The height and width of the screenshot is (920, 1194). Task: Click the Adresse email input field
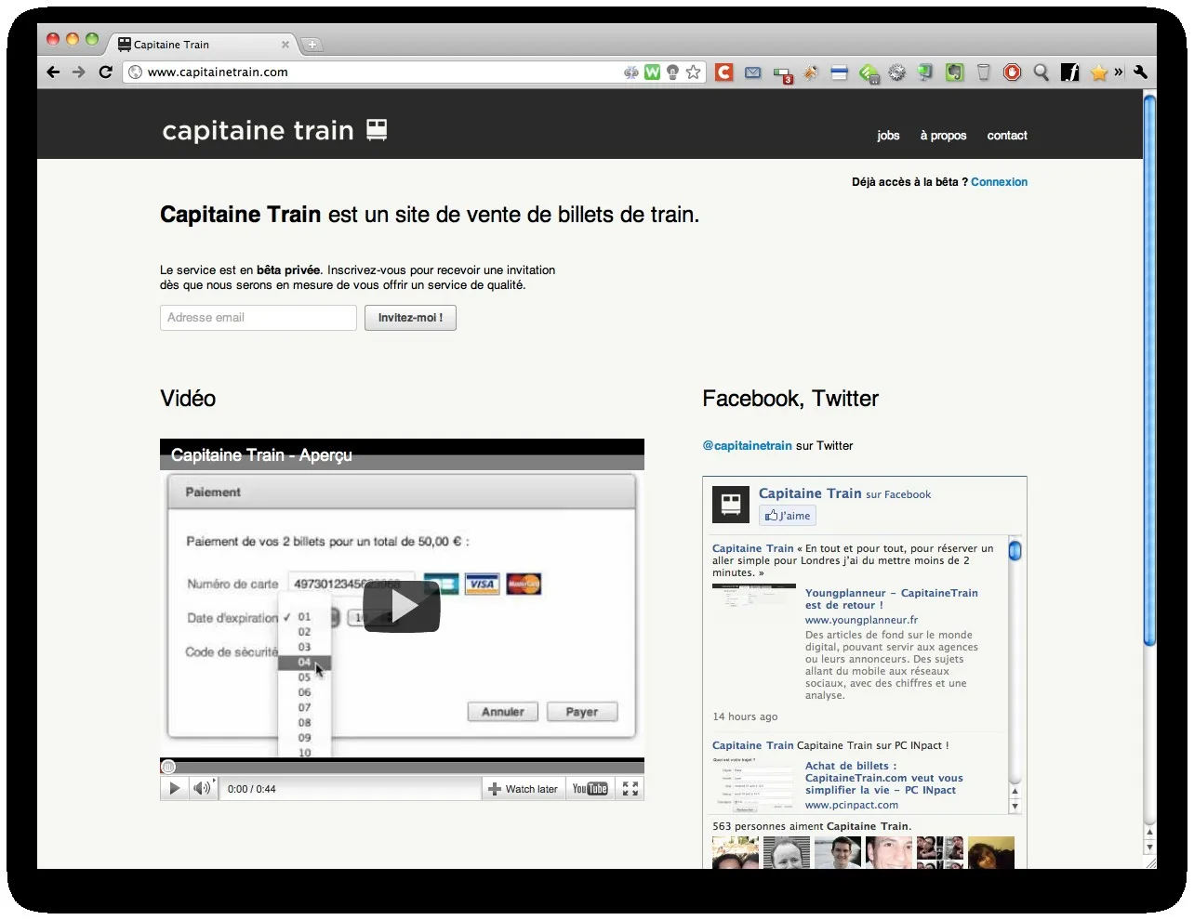259,318
